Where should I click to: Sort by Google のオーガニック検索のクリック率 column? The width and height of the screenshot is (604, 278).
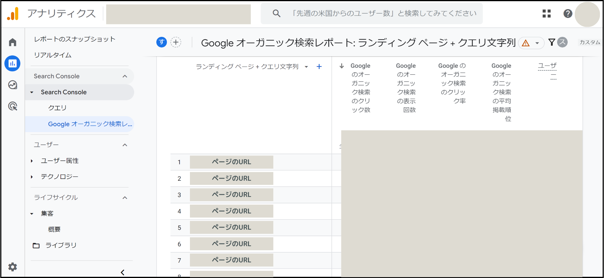(x=452, y=83)
